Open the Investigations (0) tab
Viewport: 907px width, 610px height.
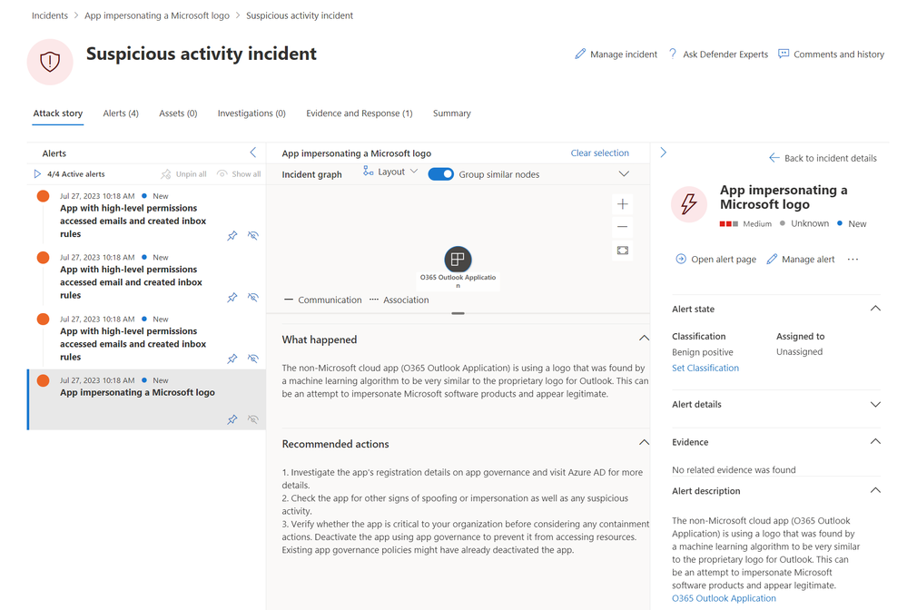251,113
